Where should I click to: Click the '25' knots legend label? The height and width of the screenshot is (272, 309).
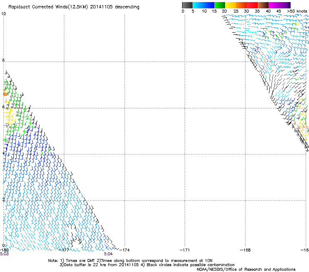(x=236, y=11)
